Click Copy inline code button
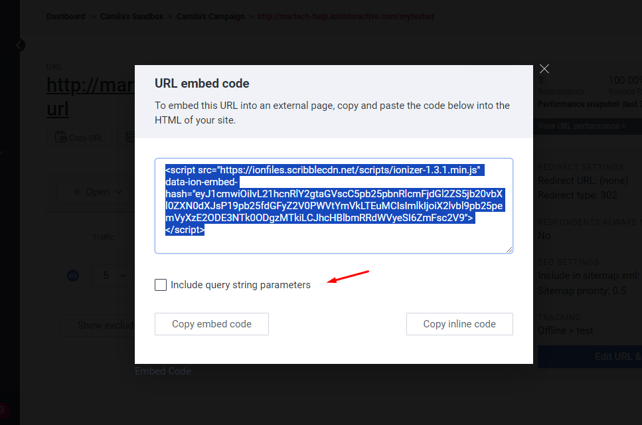 459,324
